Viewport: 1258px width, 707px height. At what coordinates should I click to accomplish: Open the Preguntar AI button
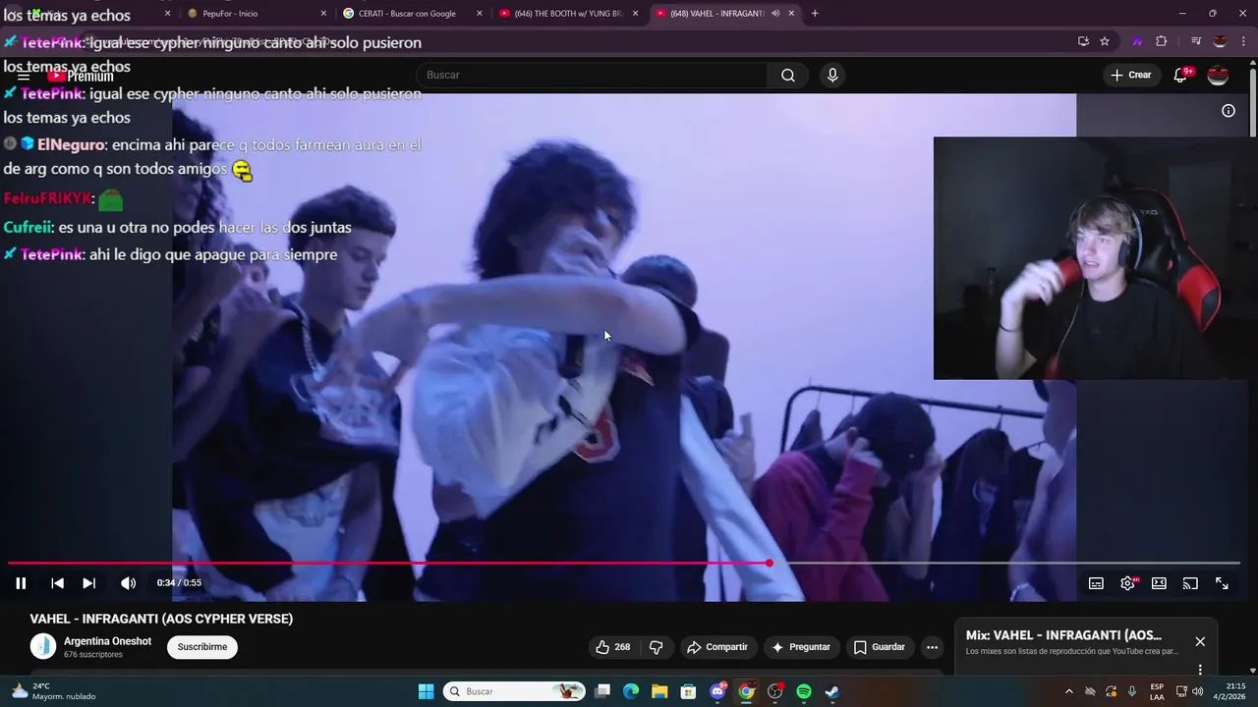pyautogui.click(x=801, y=647)
